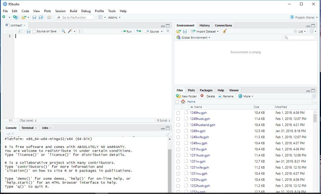Image resolution: width=321 pixels, height=194 pixels.
Task: Open the 1251husb.gph file
Action: point(200,155)
